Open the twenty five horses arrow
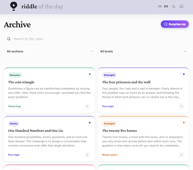This screenshot has width=193, height=170. [x=182, y=155]
